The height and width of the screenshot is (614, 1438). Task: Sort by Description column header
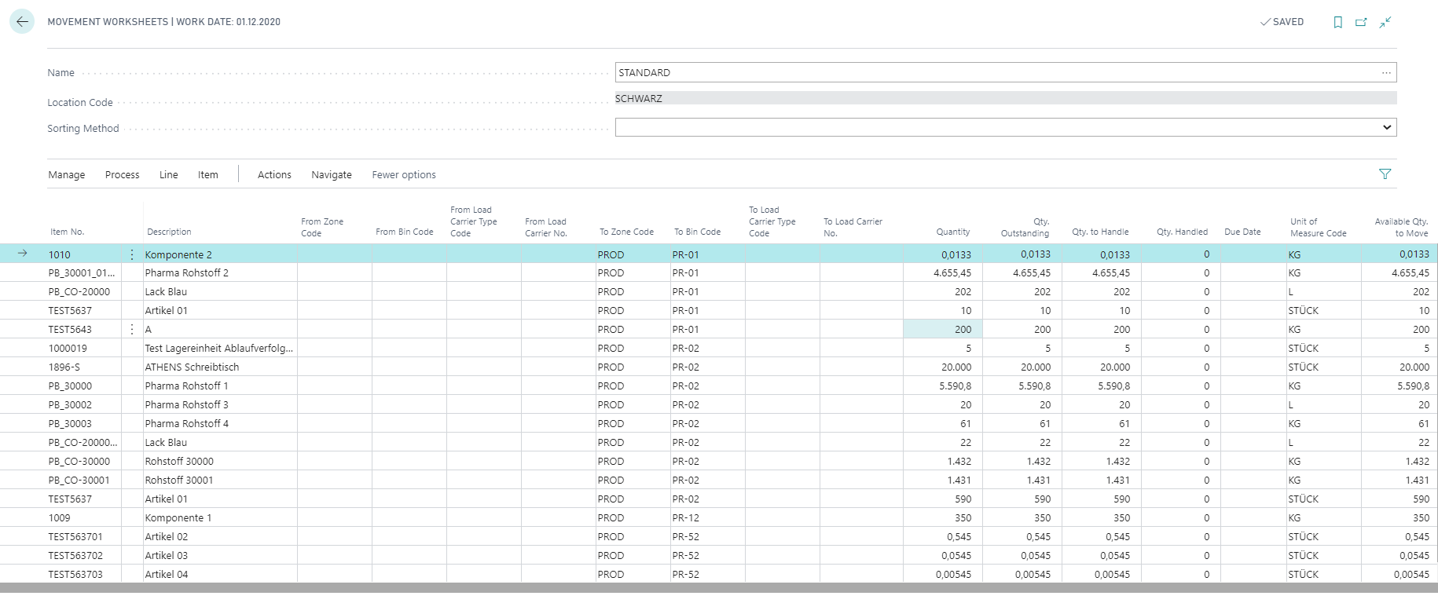[x=169, y=232]
